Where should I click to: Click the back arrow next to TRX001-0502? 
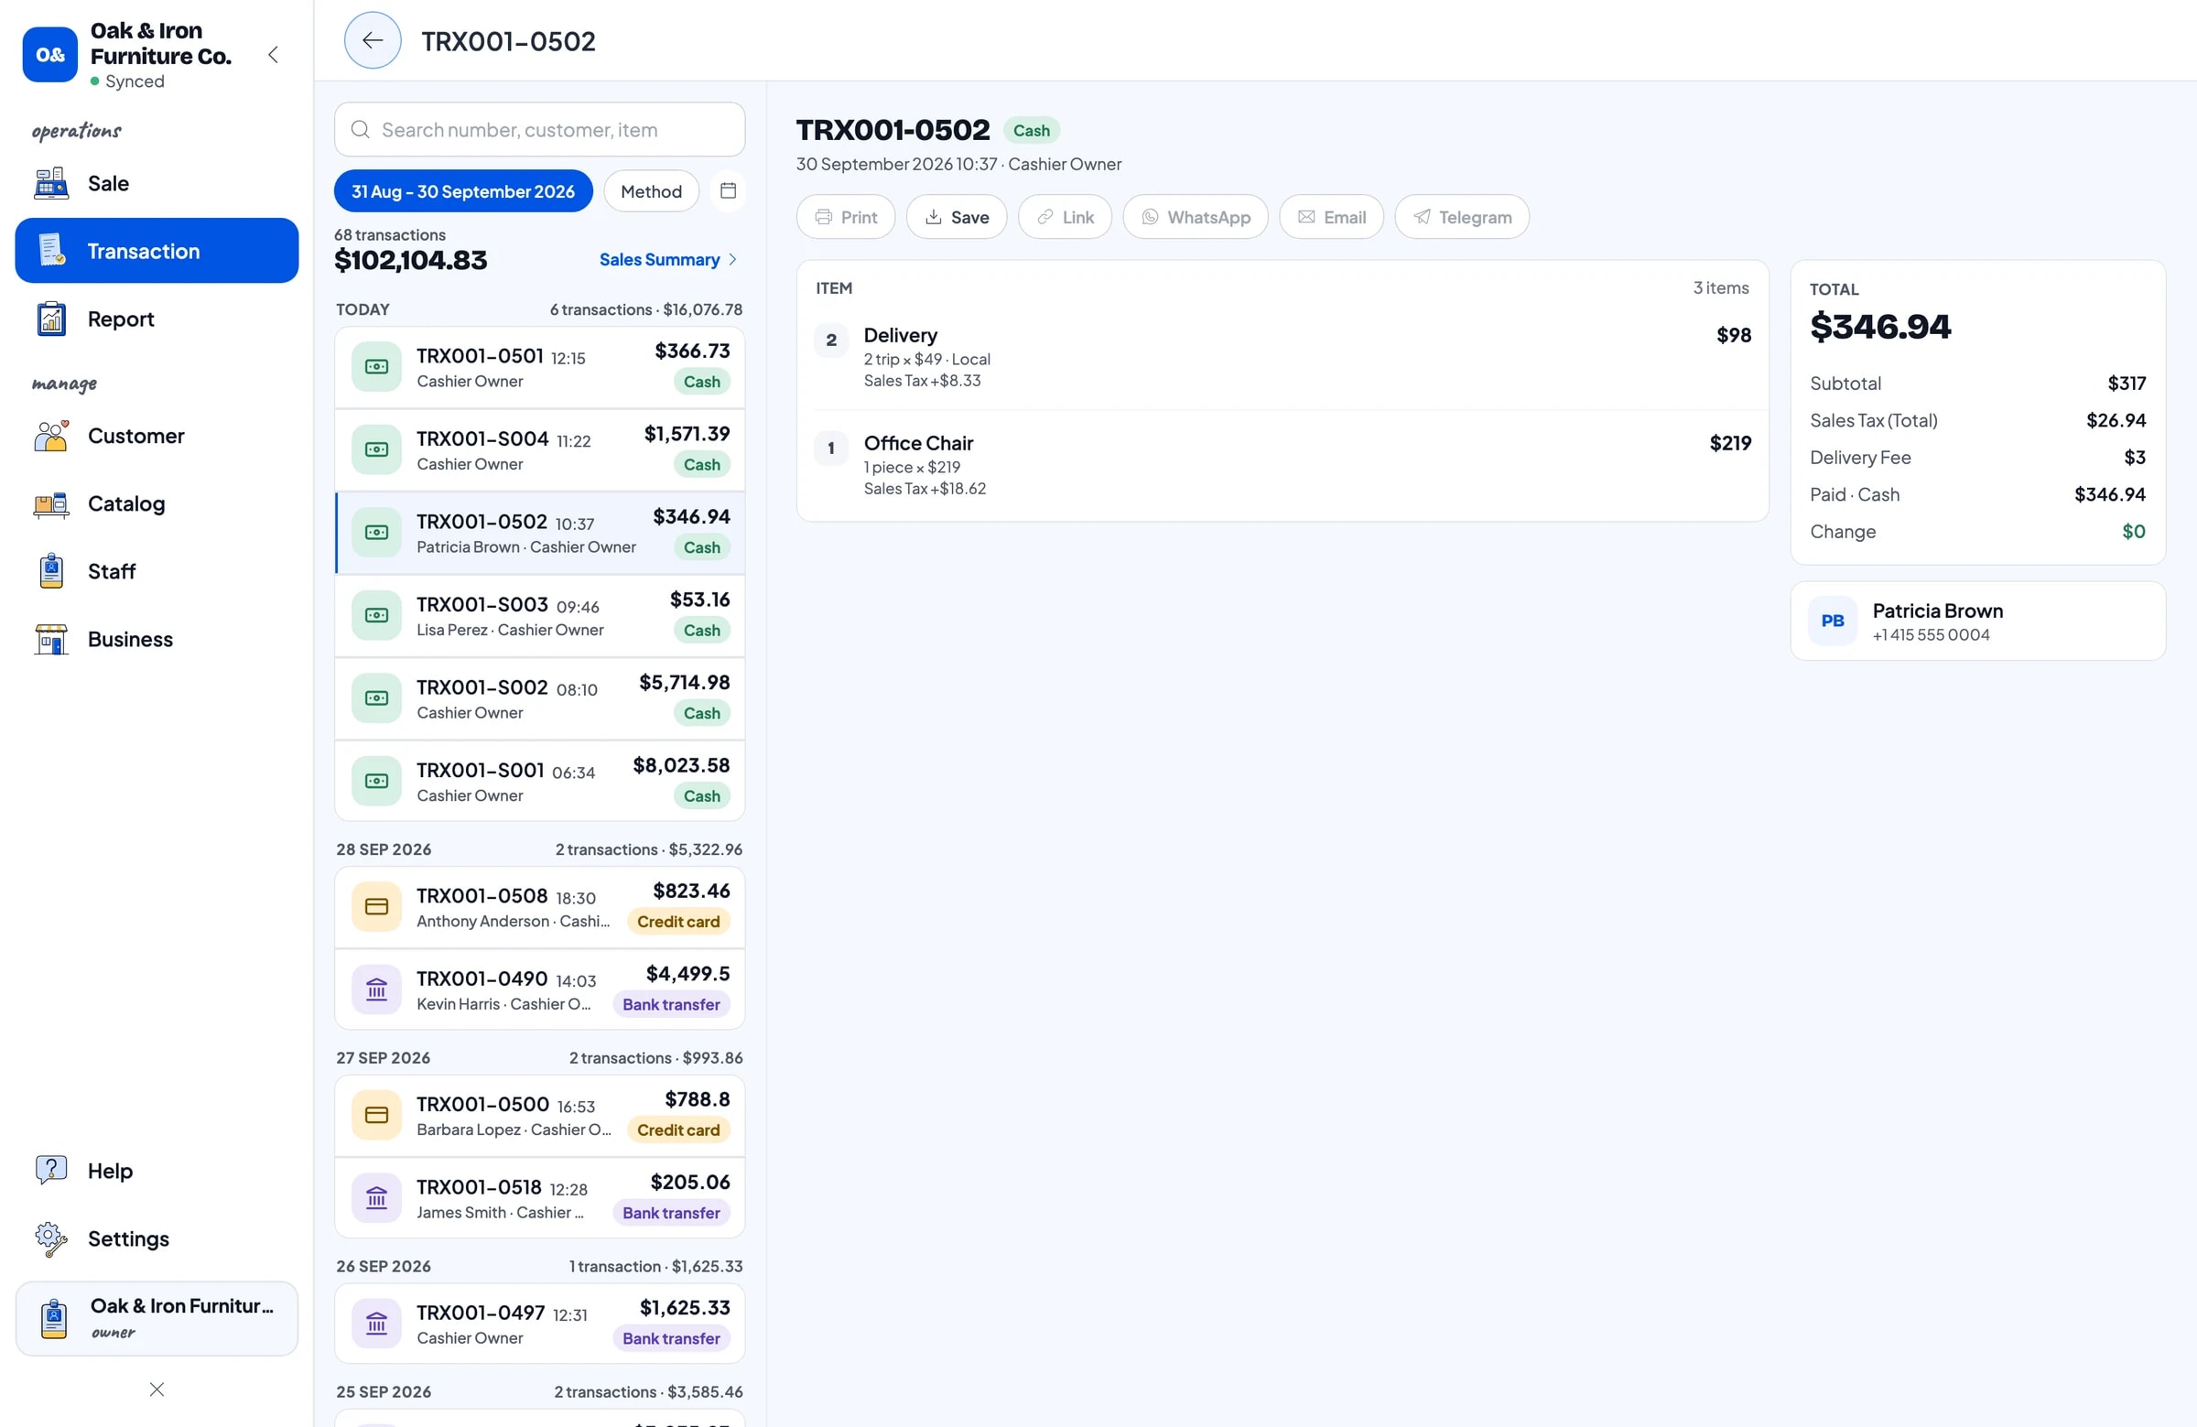click(x=372, y=40)
